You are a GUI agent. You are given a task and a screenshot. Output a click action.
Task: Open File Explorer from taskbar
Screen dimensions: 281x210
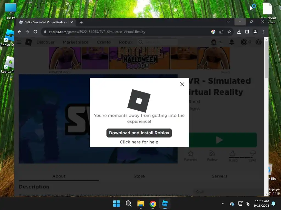click(x=141, y=203)
